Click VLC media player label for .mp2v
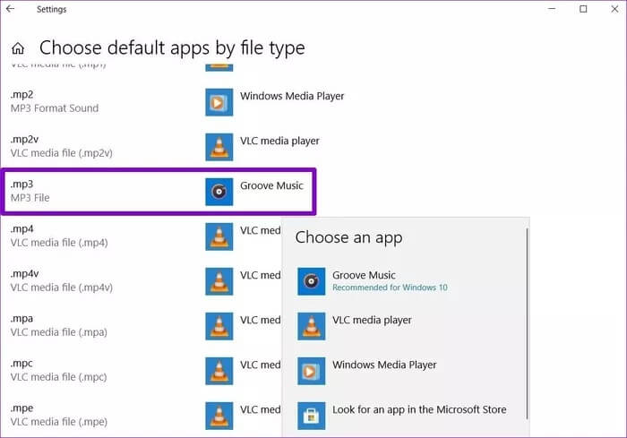The height and width of the screenshot is (438, 627). (279, 142)
